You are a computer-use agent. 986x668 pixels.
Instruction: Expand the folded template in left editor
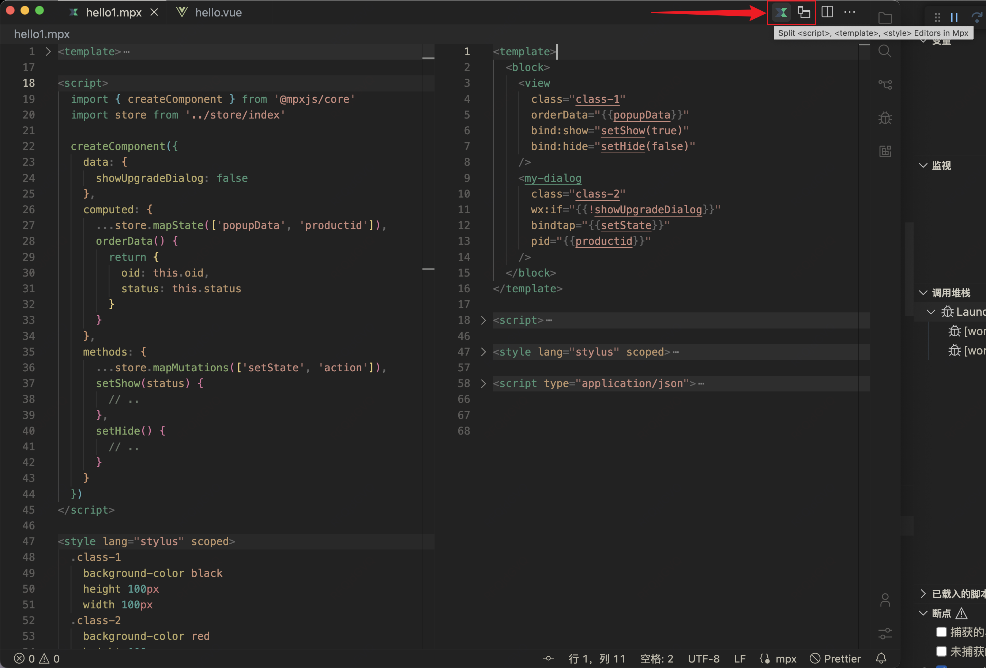click(48, 52)
